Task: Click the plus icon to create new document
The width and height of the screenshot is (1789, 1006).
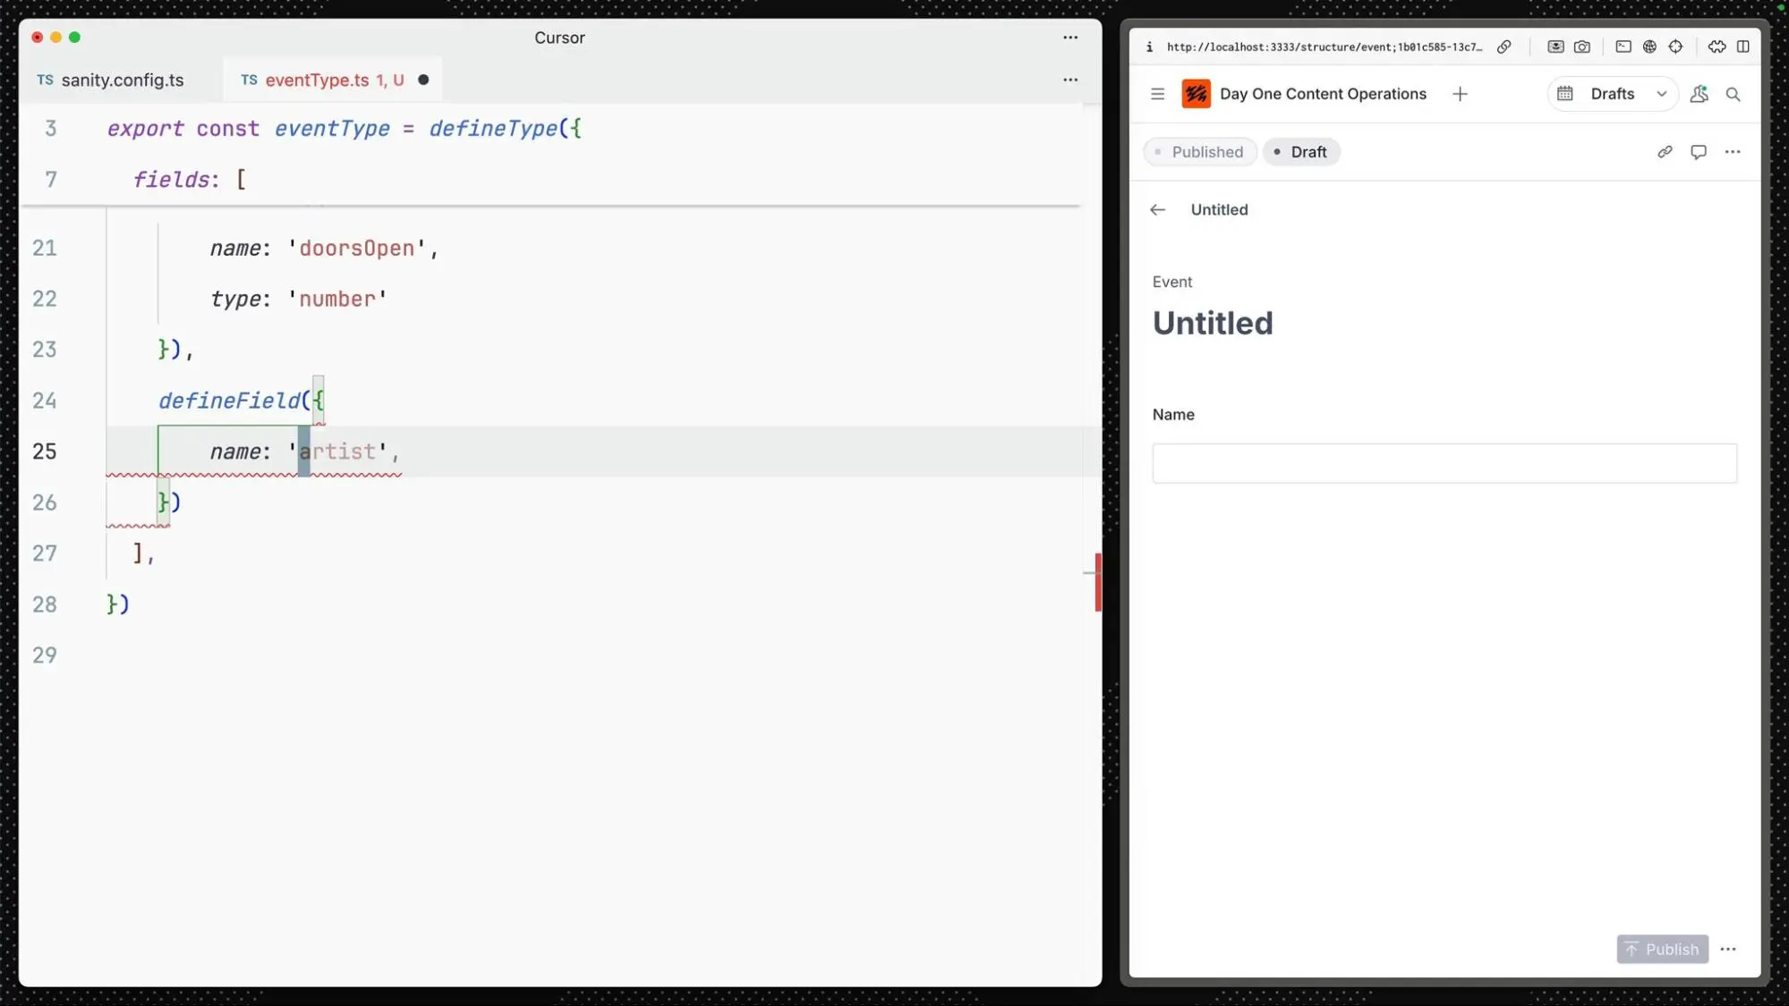Action: 1460,94
